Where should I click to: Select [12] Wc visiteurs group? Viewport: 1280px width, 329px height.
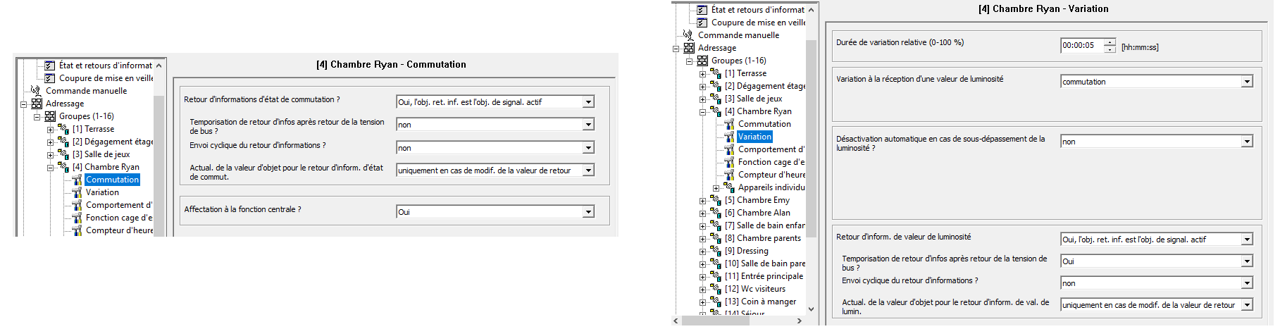755,289
